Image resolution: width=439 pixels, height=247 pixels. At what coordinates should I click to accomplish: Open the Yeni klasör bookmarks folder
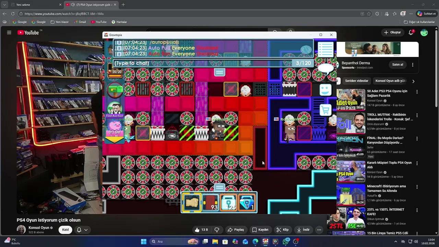59,22
